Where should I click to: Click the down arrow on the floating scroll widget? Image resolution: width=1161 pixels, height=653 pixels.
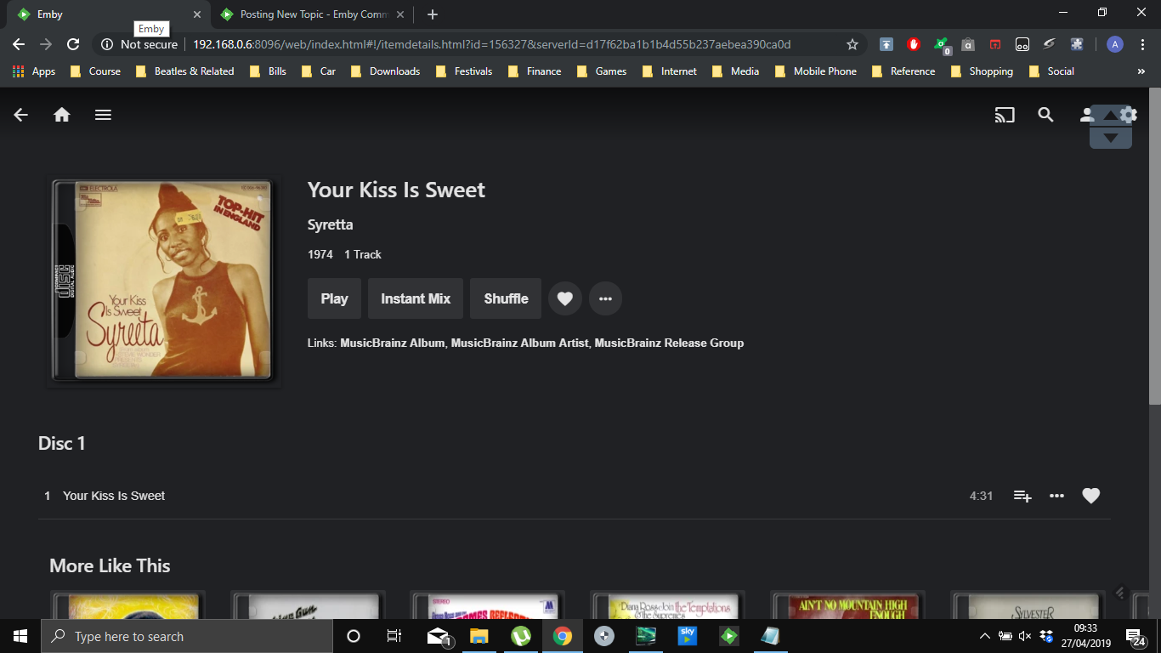1111,138
